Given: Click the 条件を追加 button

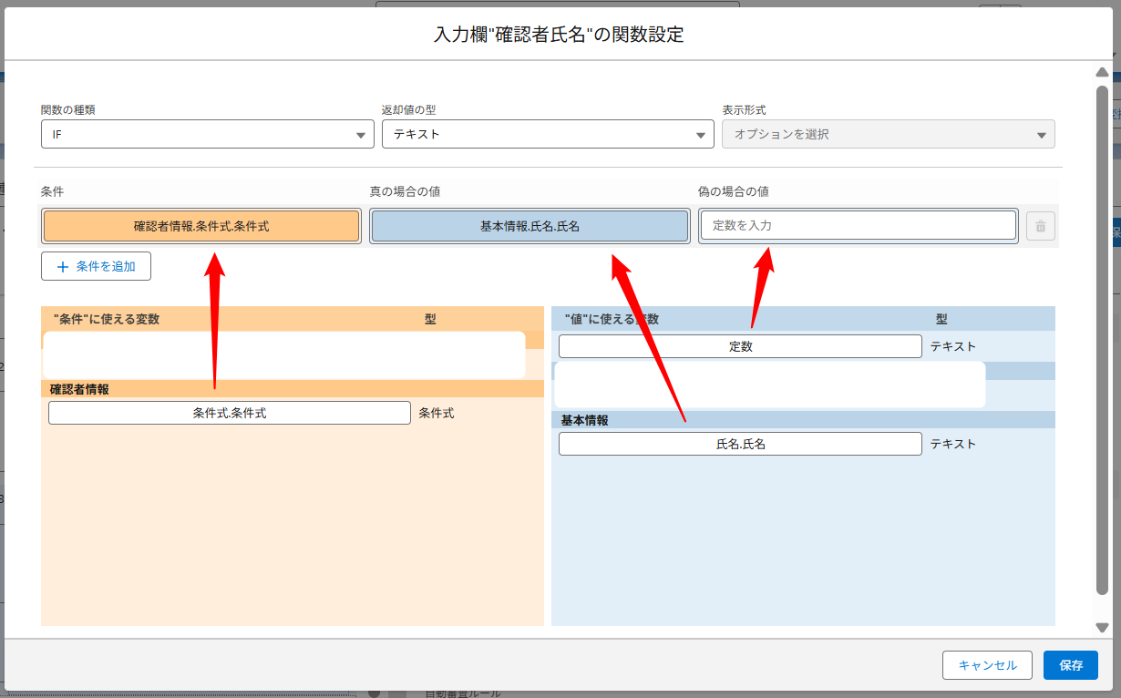Looking at the screenshot, I should [x=96, y=266].
